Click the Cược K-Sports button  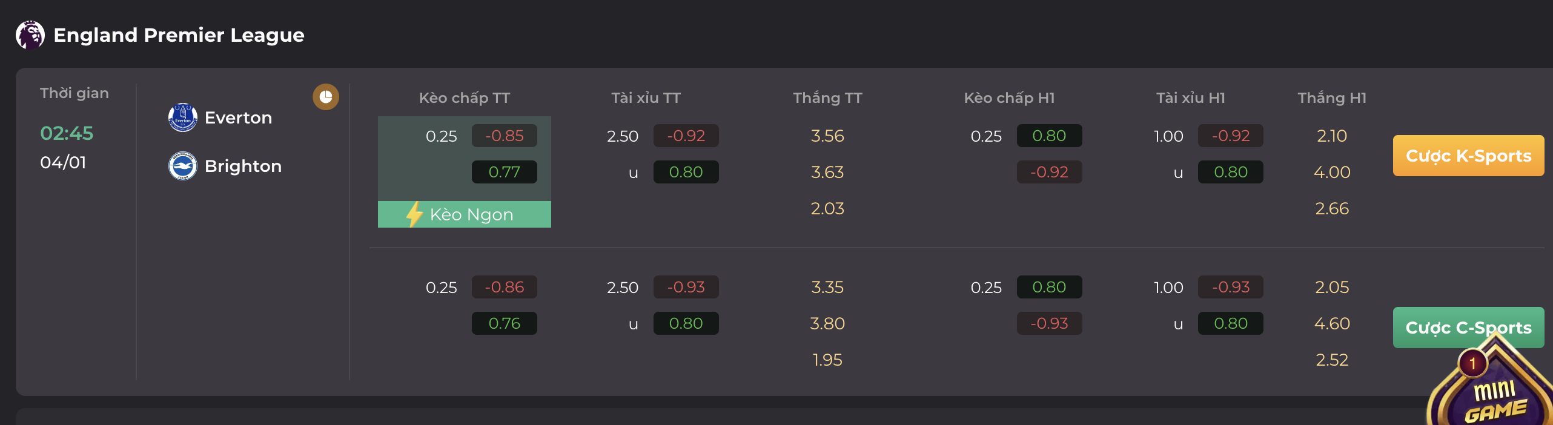click(1468, 156)
